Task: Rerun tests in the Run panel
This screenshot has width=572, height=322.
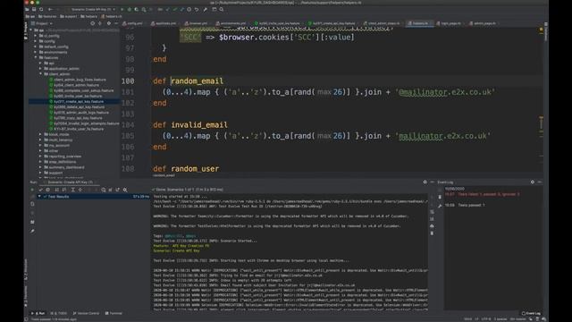Action: 32,190
